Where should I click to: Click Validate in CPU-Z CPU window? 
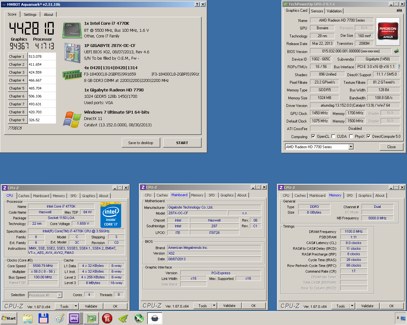tap(91, 306)
